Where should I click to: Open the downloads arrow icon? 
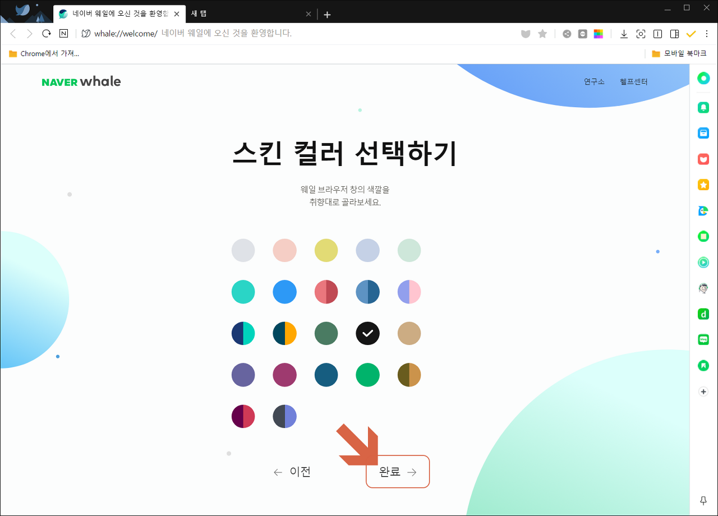tap(624, 34)
